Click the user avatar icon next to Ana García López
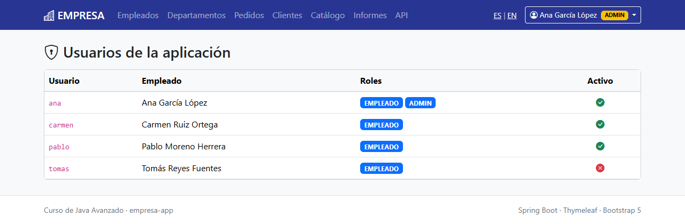The width and height of the screenshot is (685, 224). 534,15
